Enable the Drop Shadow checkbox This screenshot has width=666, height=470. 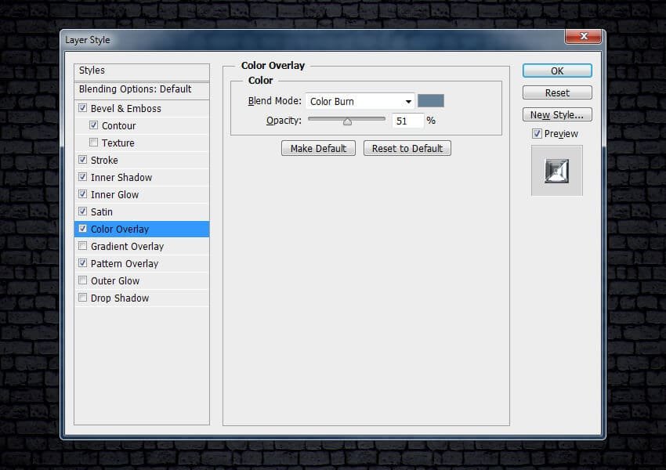pos(83,298)
